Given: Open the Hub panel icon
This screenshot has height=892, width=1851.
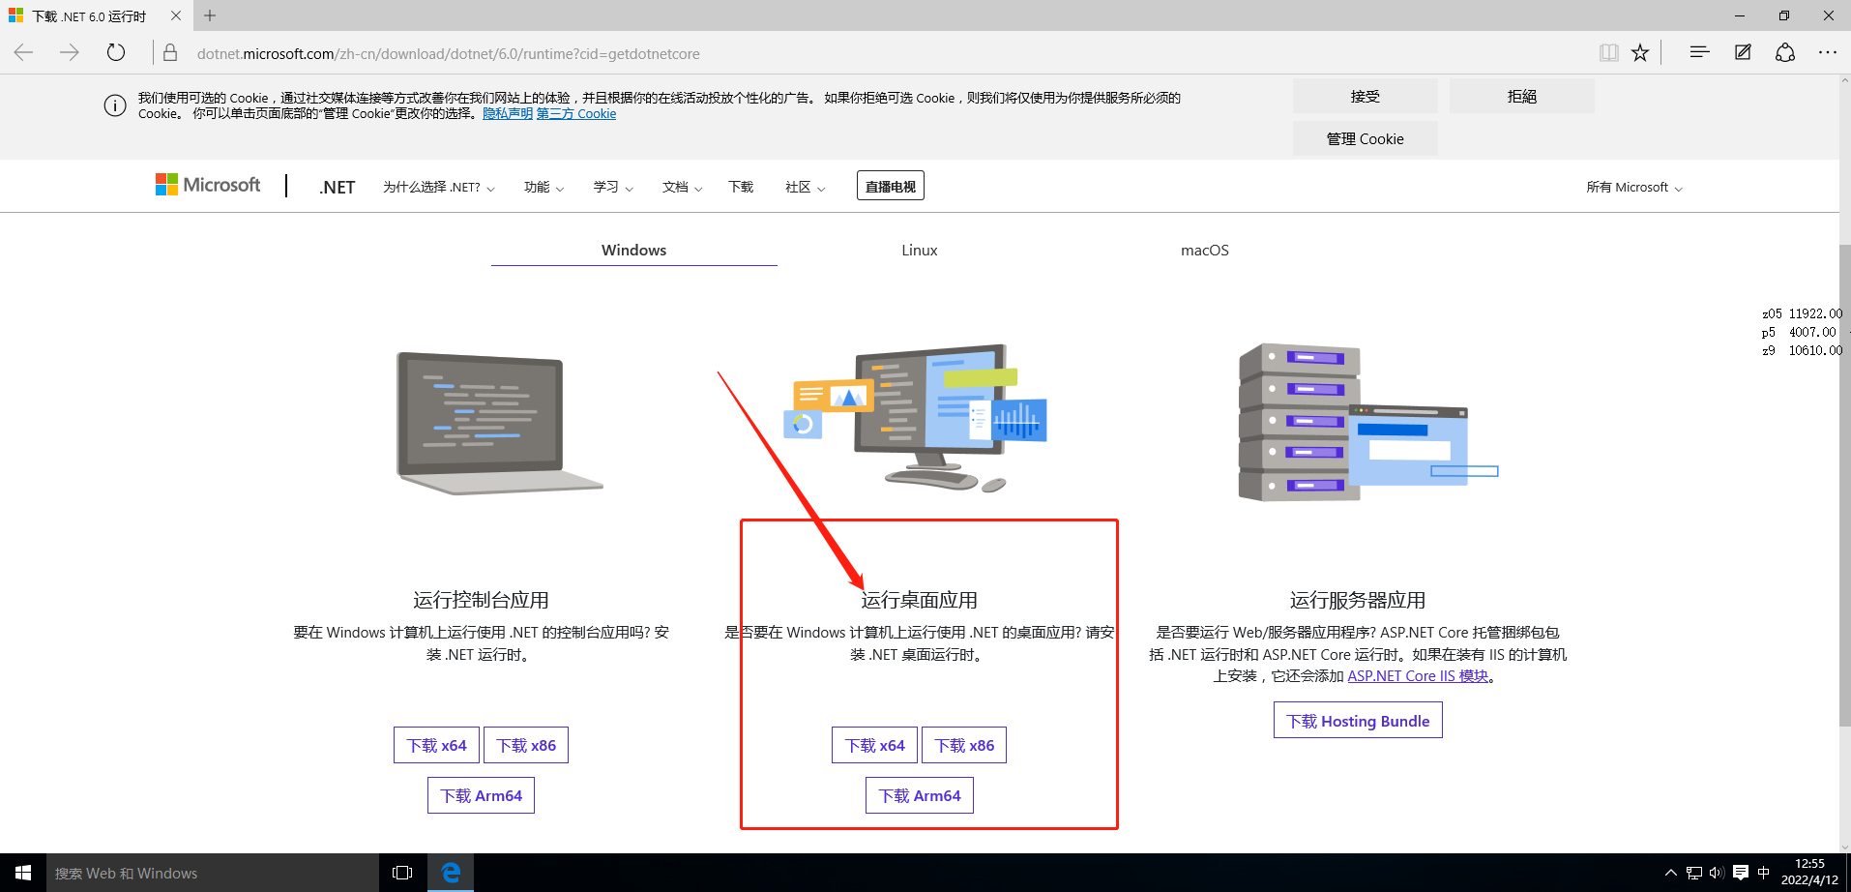Looking at the screenshot, I should tap(1699, 52).
